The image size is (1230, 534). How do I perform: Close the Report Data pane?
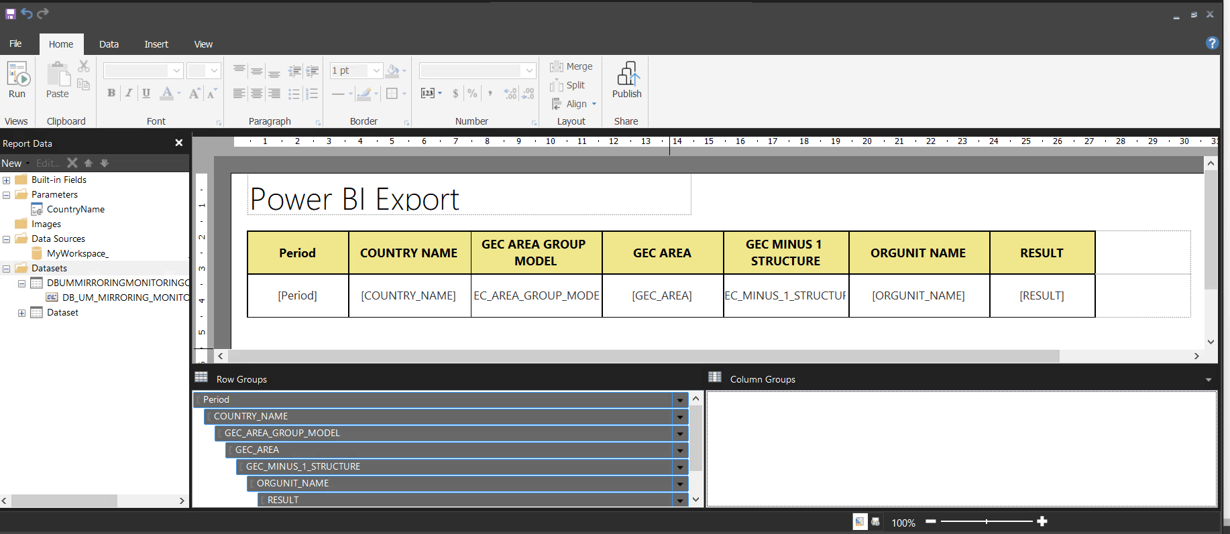(x=178, y=143)
